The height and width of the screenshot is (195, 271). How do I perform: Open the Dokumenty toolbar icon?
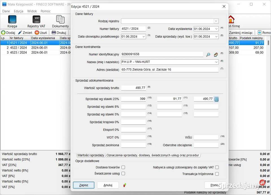tap(60, 19)
